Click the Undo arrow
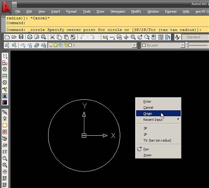Screen dimensions: 209x188 click(82, 37)
